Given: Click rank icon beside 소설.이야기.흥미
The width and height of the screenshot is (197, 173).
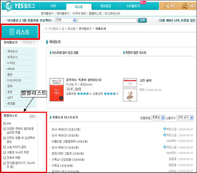Looking at the screenshot, I should 4,147.
